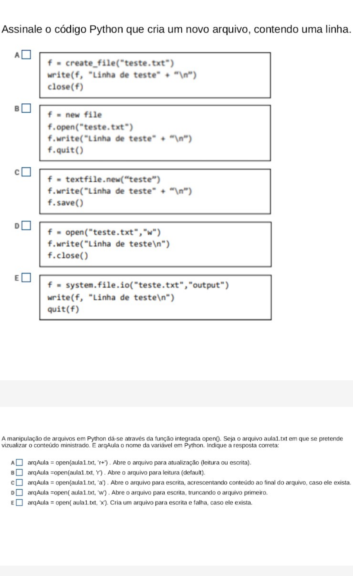
Task: Check option B beside the 'new file' code
Action: 27,108
